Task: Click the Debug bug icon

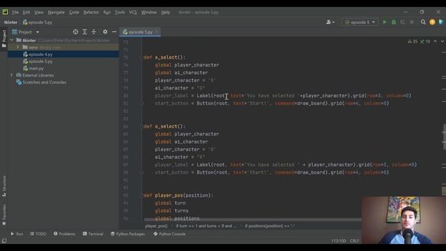Action: tap(394, 22)
